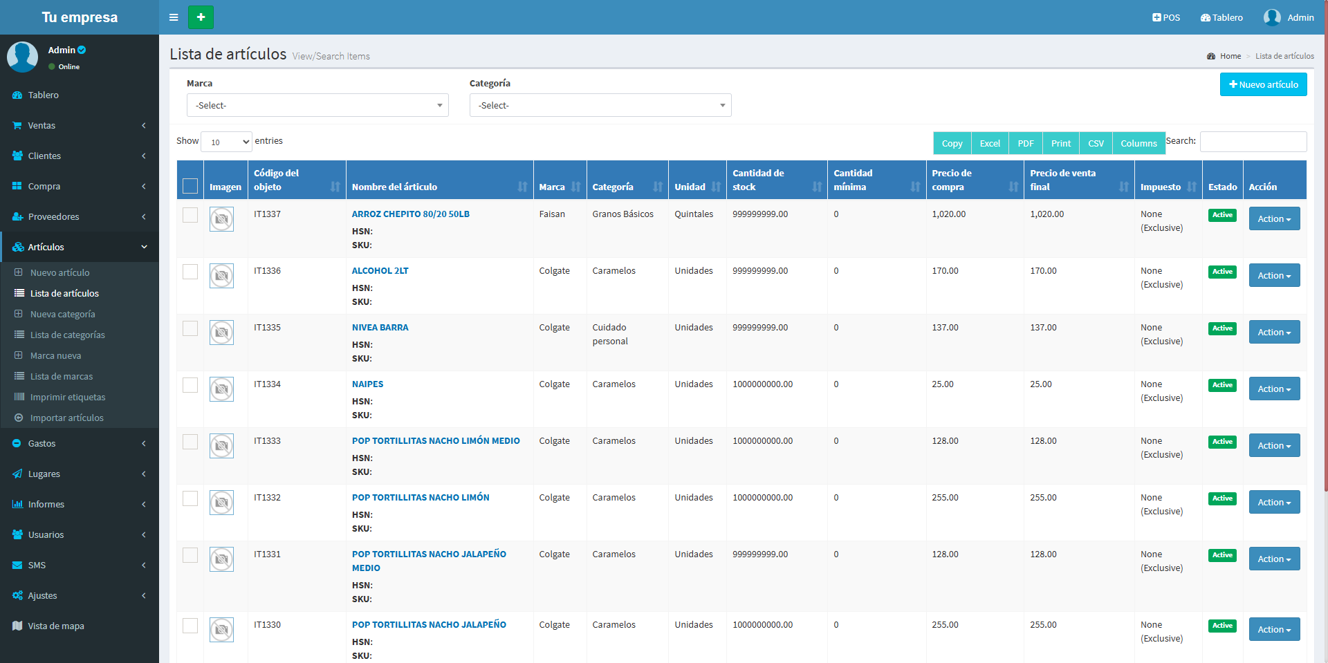1328x663 pixels.
Task: Click the Tablero dashboard icon in sidebar
Action: [x=17, y=95]
